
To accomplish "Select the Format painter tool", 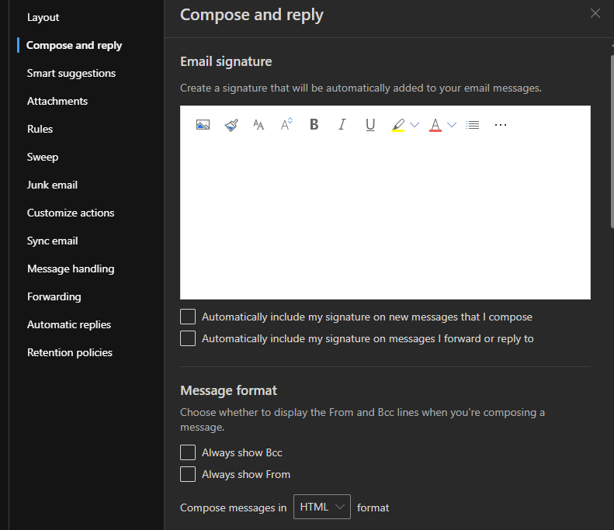I will click(x=231, y=125).
